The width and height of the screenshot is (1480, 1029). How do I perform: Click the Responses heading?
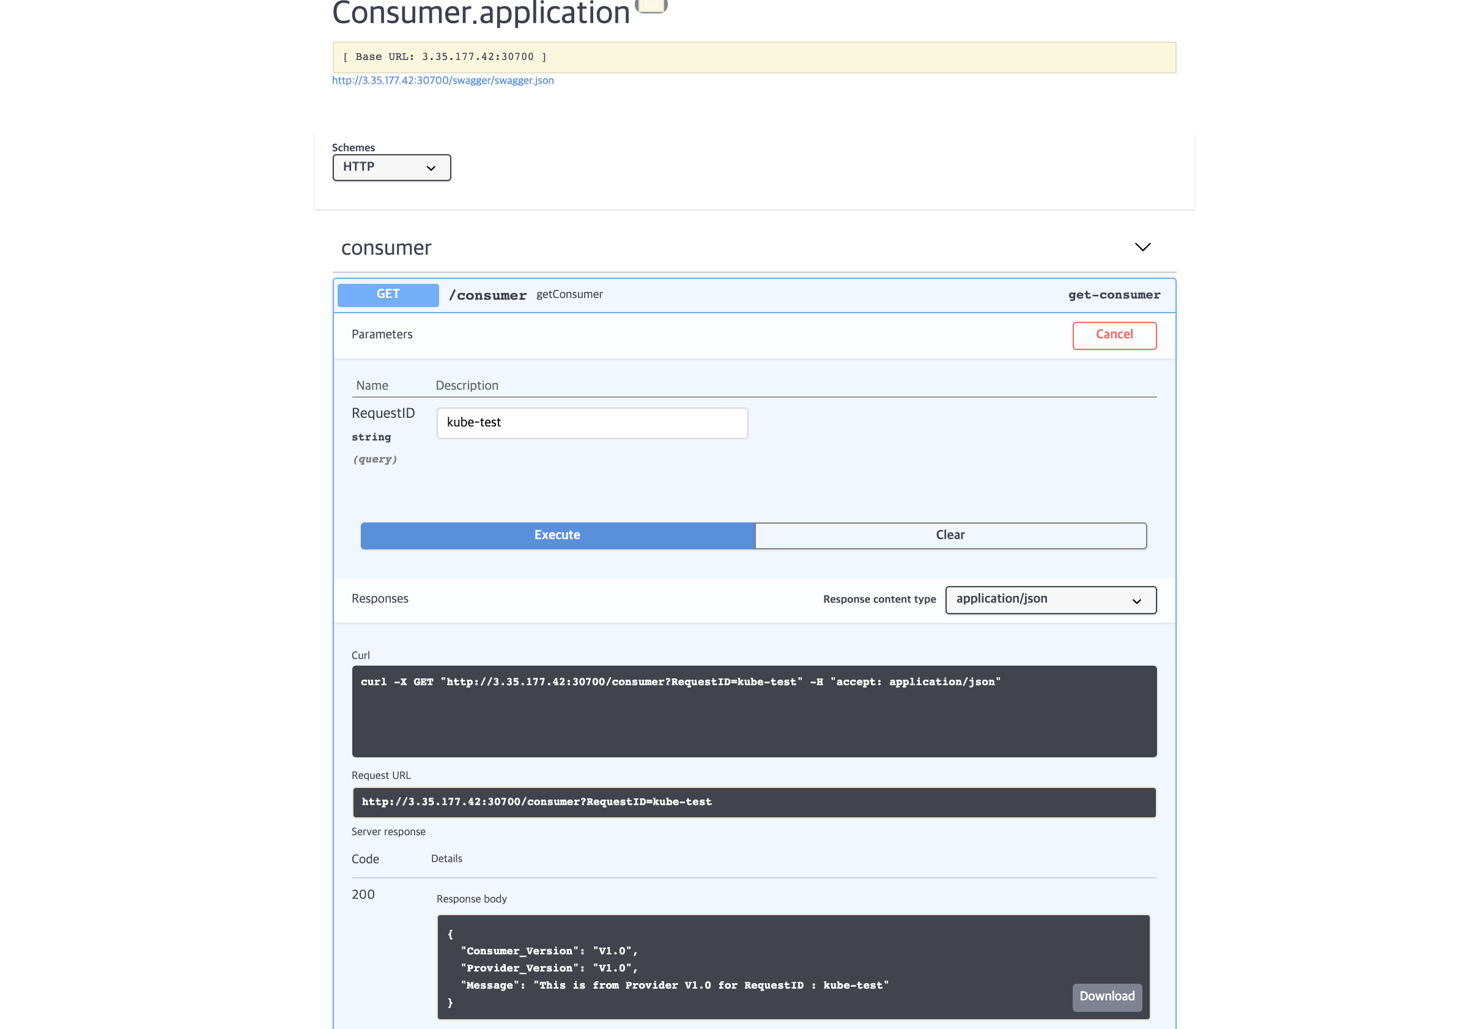point(380,599)
